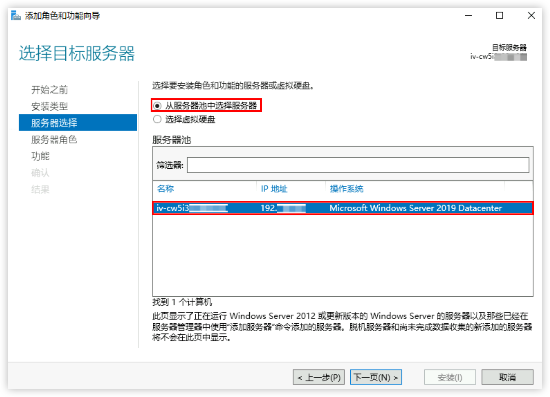Click the wizard icon in title bar
The height and width of the screenshot is (397, 550).
16,16
